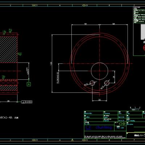
Task: Click the 15.36±0.02 toleranced dimension
Action: 58,78
